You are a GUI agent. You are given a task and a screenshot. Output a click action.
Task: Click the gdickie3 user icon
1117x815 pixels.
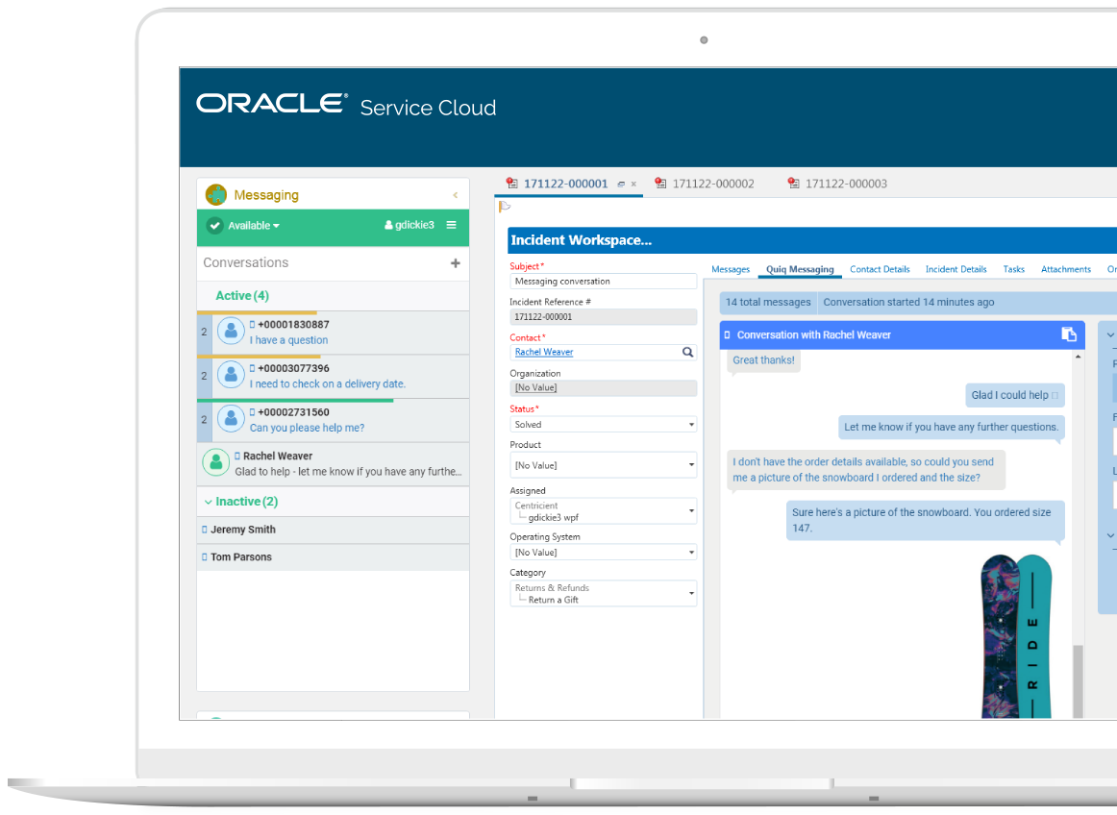tap(388, 225)
